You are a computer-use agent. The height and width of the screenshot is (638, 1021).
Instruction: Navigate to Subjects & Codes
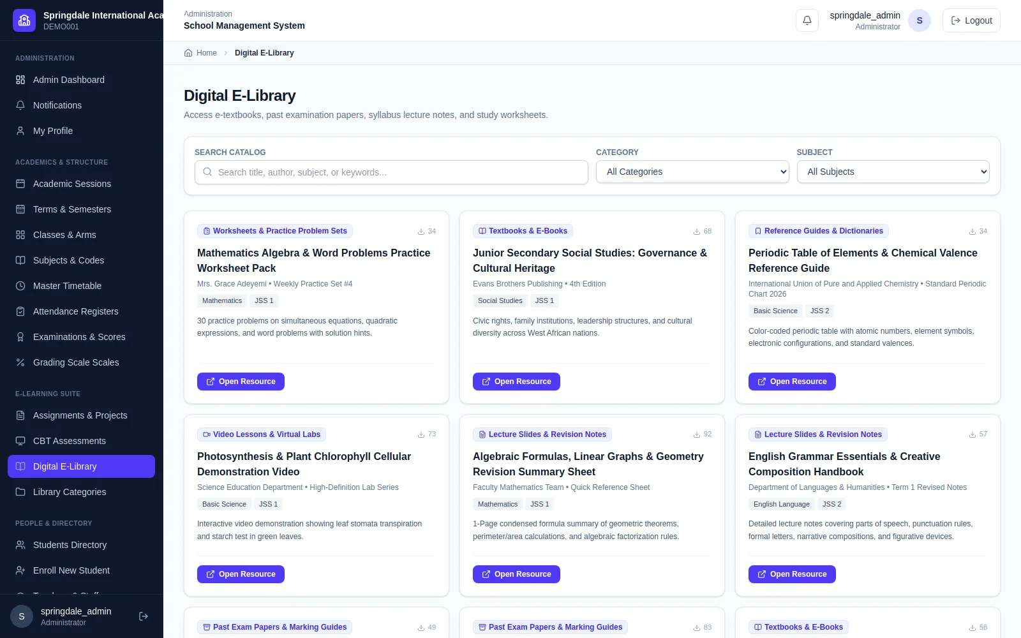(x=82, y=260)
